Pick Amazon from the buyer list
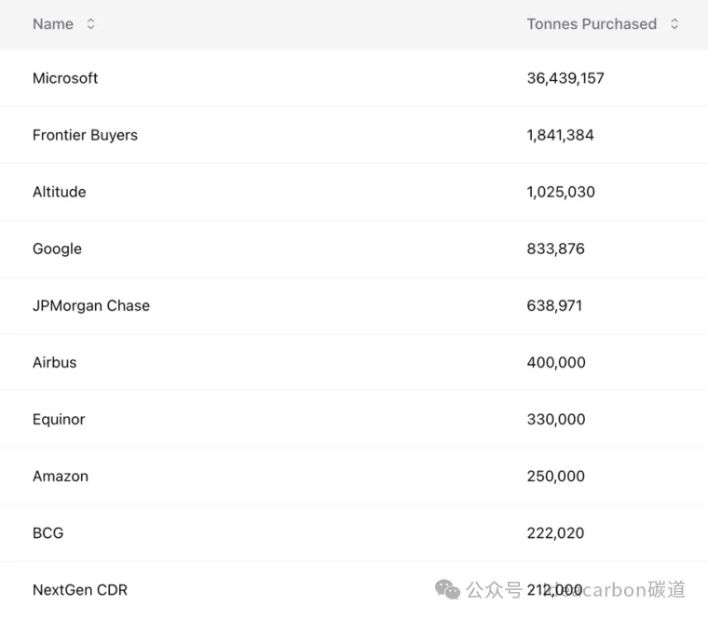 pos(61,476)
